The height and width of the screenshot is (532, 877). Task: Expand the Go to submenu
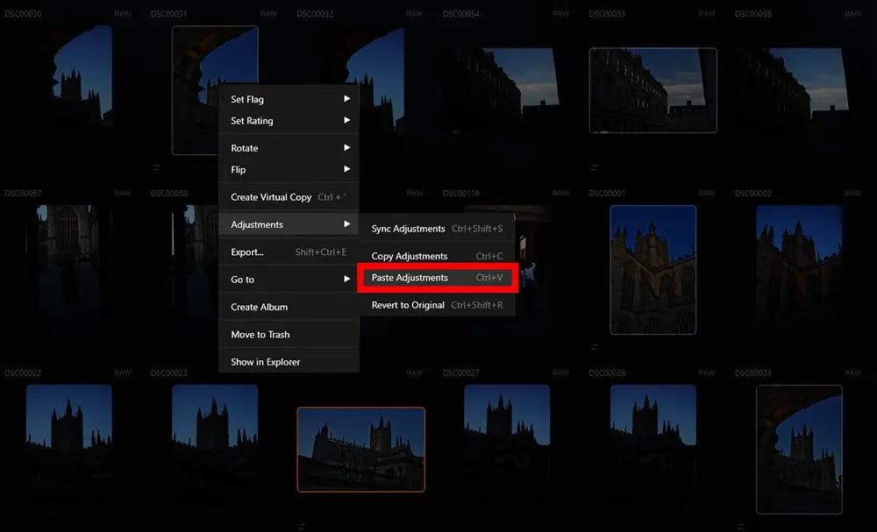289,280
